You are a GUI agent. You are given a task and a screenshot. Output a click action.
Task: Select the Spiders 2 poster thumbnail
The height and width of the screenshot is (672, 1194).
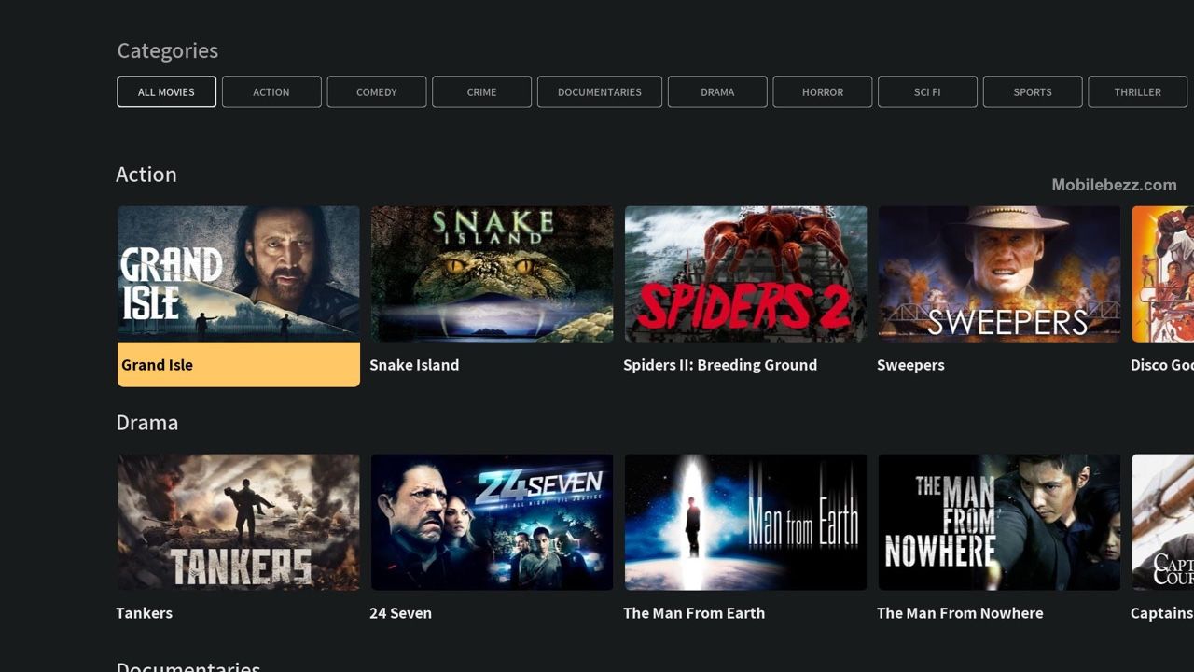click(746, 273)
